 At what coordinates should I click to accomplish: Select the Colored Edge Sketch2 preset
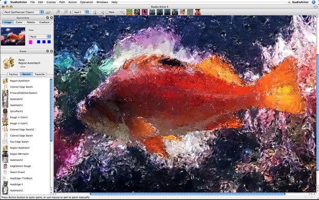pos(25,130)
